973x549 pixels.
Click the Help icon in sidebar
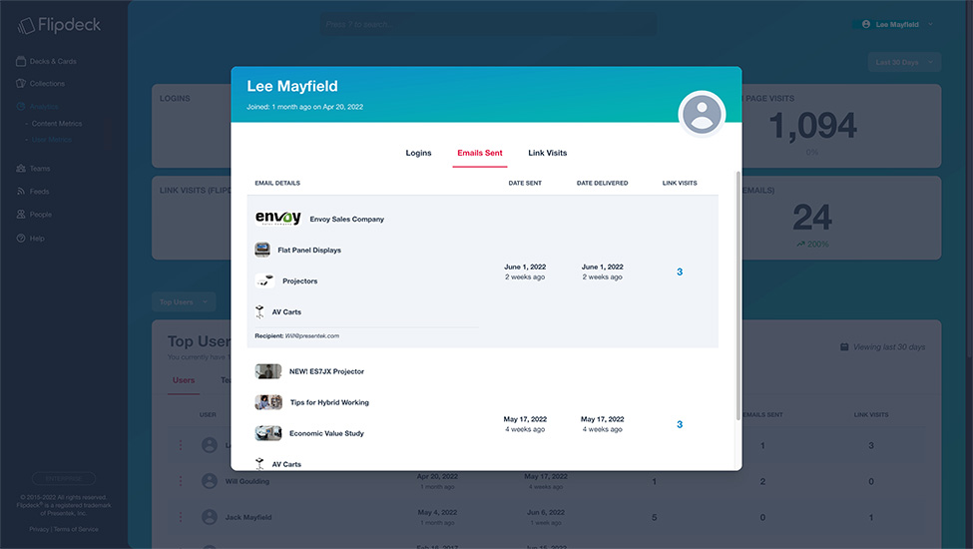coord(21,239)
